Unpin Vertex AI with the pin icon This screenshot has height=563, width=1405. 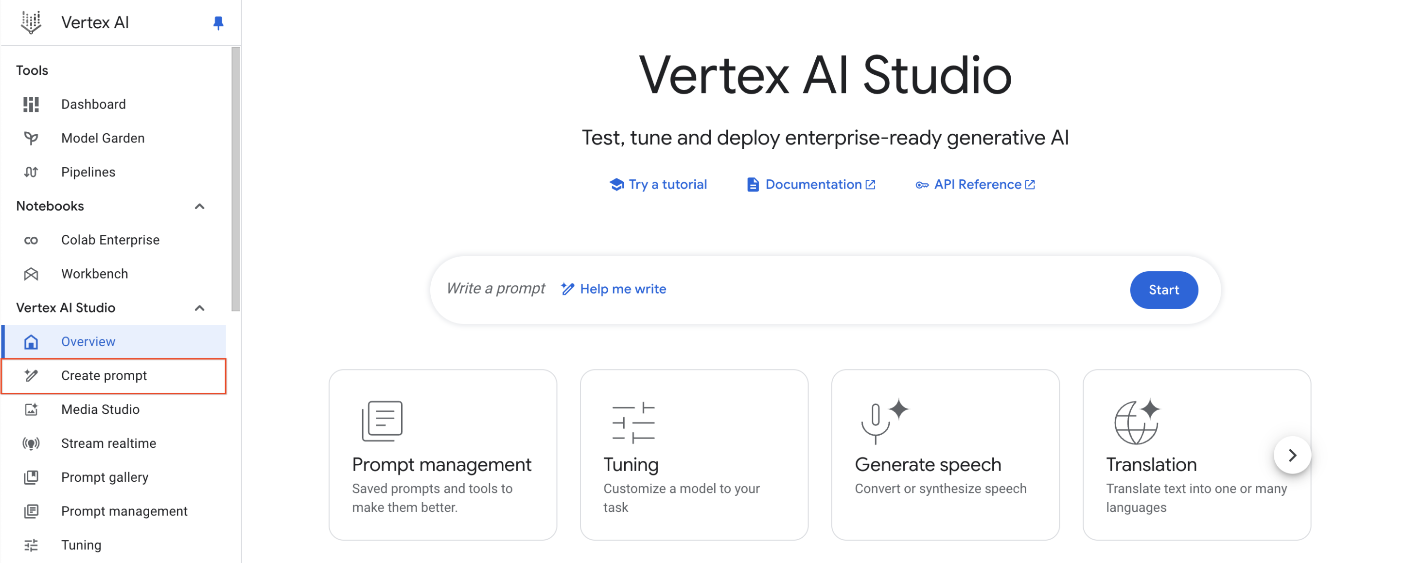(x=218, y=23)
